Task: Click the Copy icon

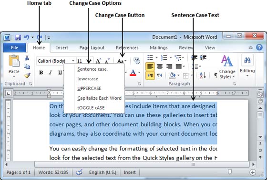Action: (27, 66)
